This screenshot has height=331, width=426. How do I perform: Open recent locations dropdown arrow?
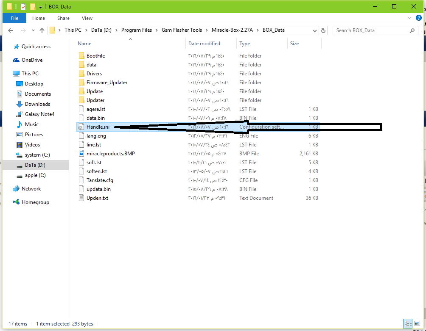tap(33, 30)
